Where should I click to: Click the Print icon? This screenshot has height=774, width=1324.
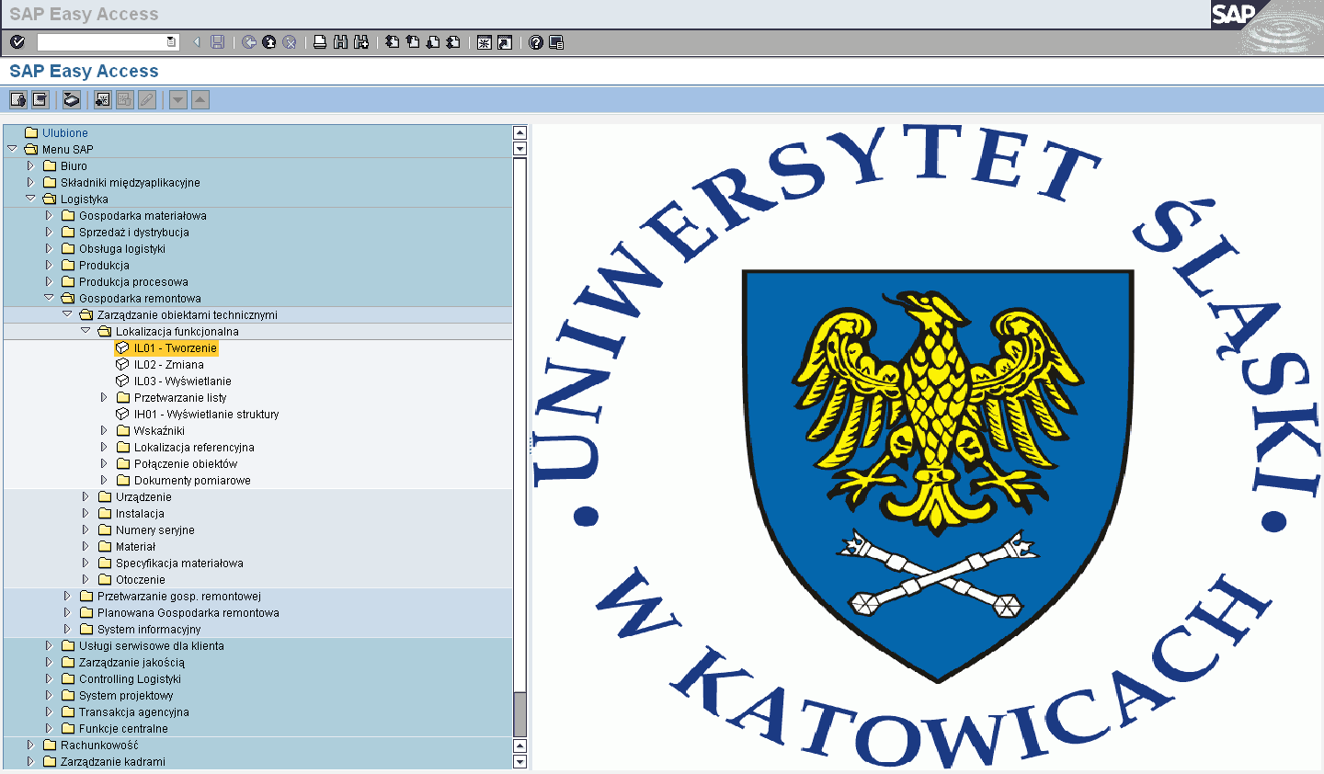(320, 42)
